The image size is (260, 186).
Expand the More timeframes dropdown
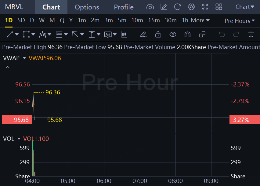(200, 20)
